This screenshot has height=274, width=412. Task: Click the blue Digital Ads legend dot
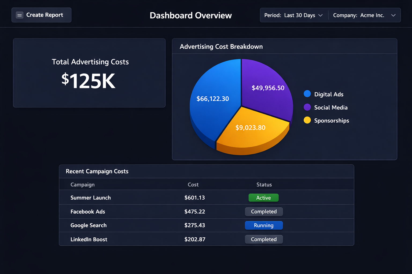[307, 94]
